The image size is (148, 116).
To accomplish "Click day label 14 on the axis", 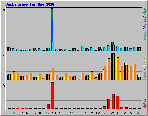I will pyautogui.click(x=65, y=113).
